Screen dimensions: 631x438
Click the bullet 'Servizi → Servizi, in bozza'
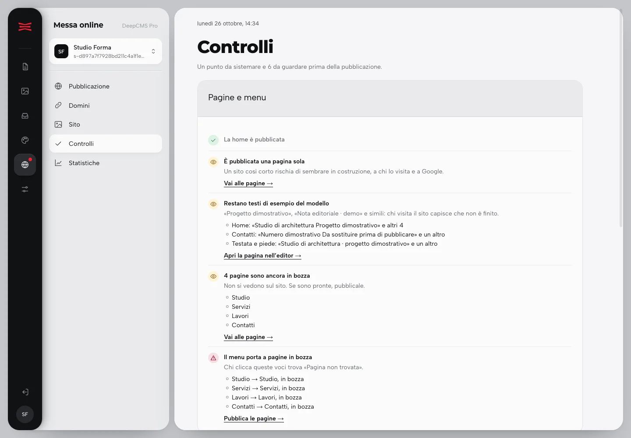[x=268, y=388]
